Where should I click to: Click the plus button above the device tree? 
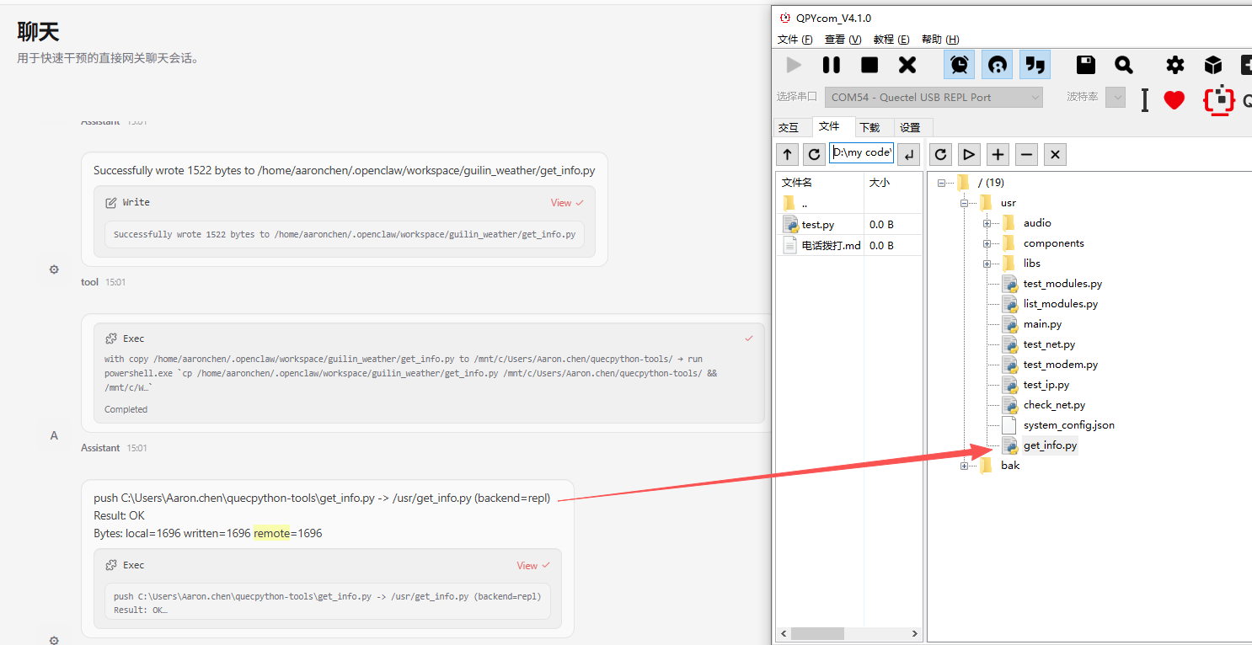(998, 154)
